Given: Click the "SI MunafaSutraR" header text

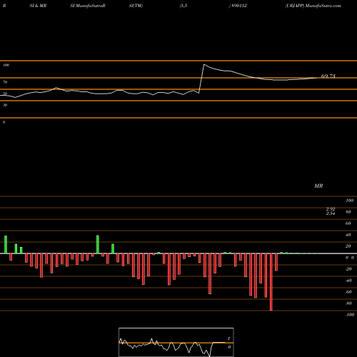Looking at the screenshot, I should 88,6.
